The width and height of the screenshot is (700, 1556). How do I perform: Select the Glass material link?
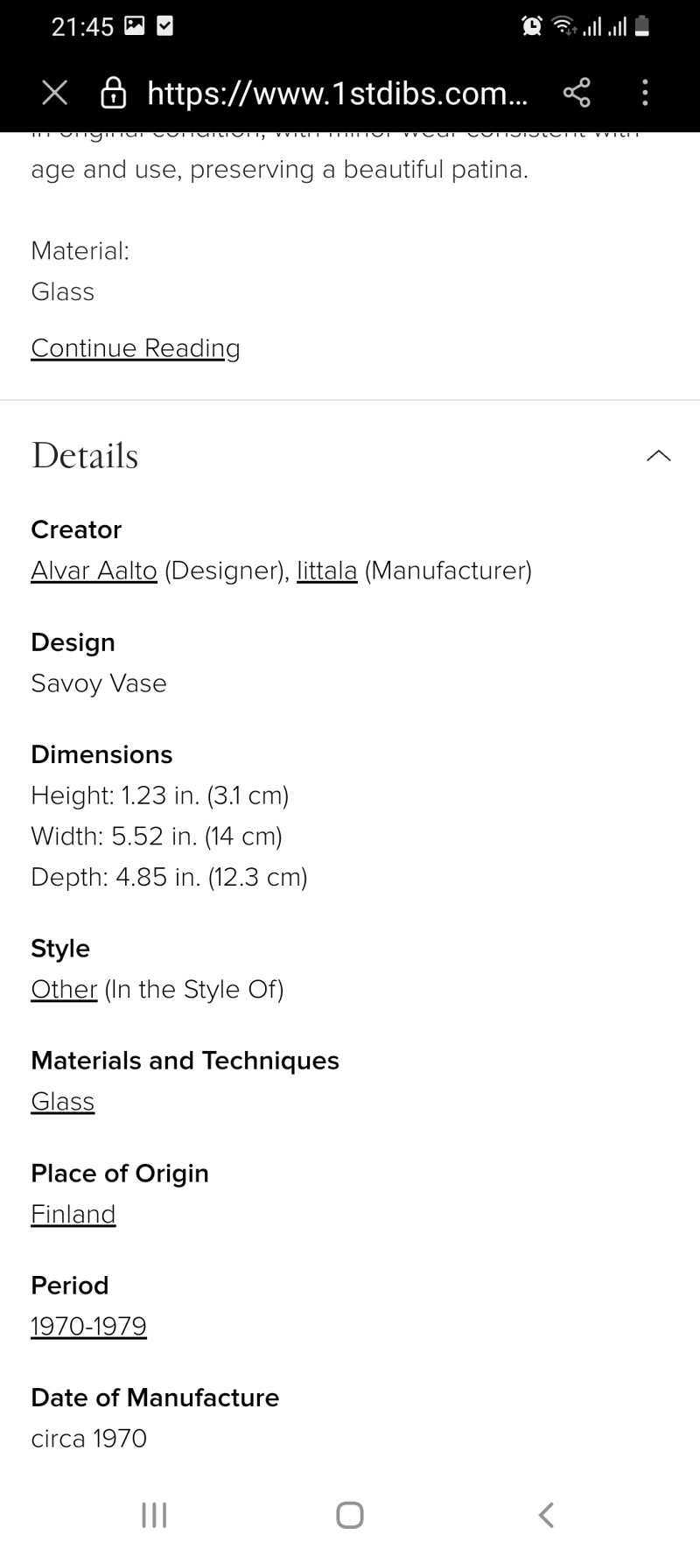click(62, 1102)
